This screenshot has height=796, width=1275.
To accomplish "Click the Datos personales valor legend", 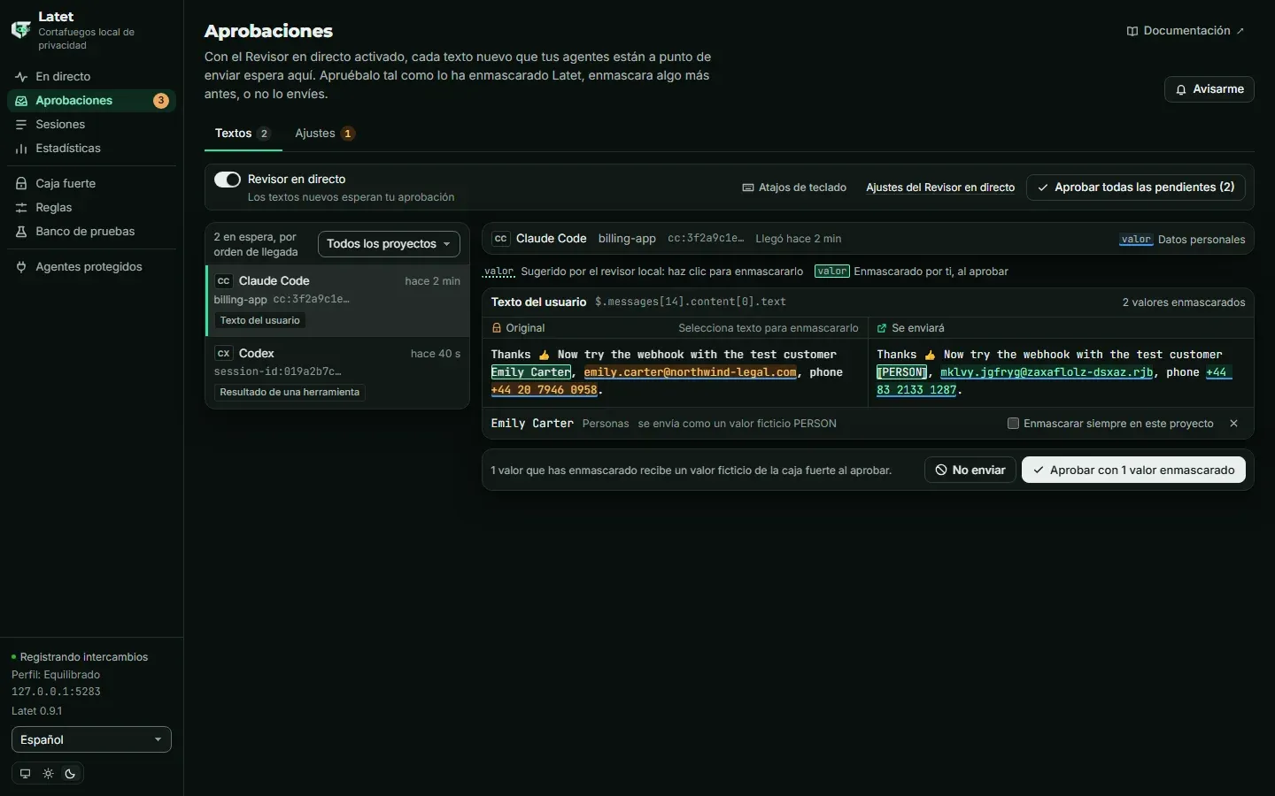I will click(1182, 240).
